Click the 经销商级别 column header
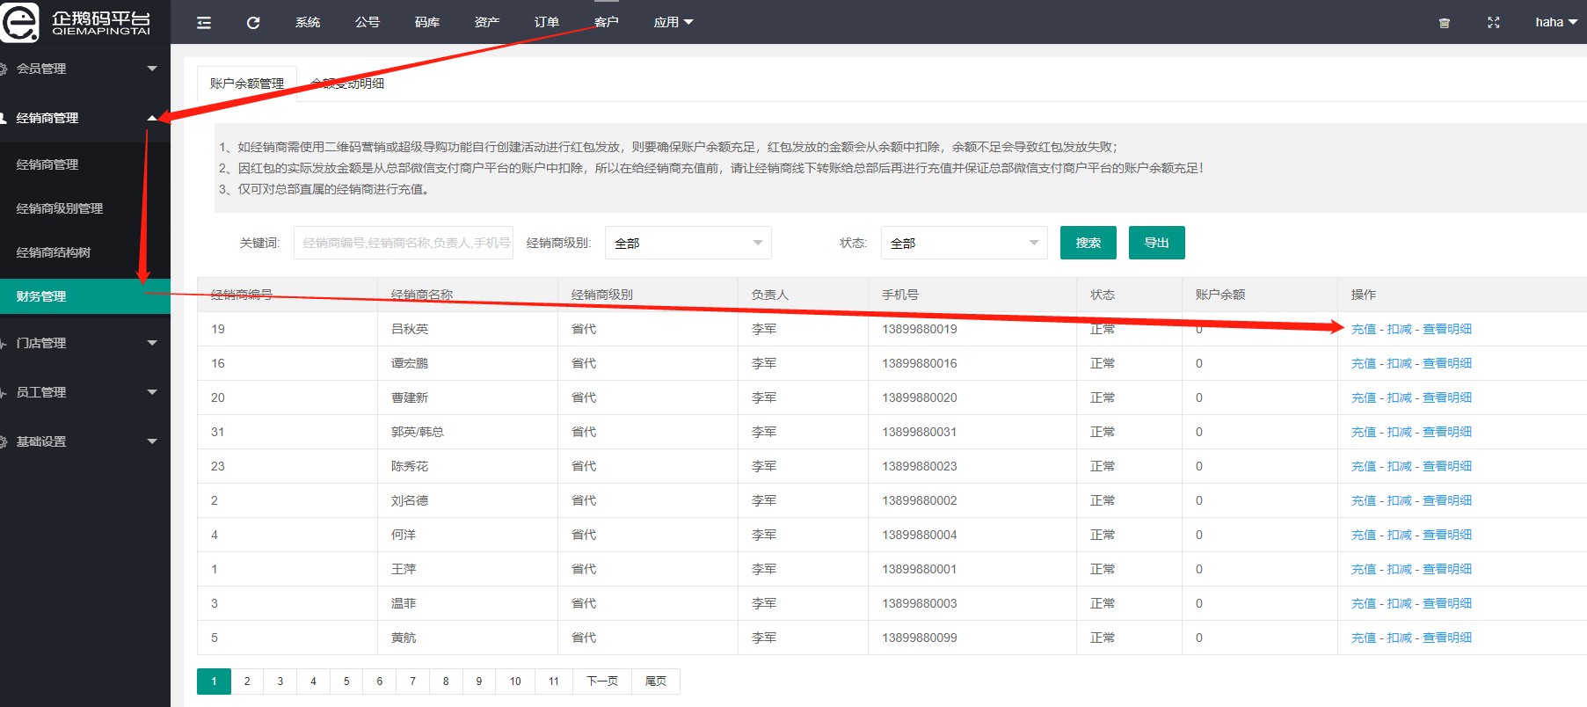The width and height of the screenshot is (1587, 707). point(602,295)
